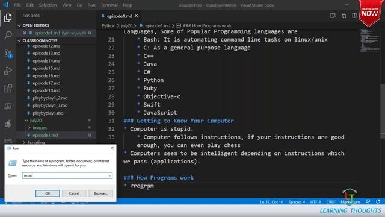Click Spaces: 4 indentation status entry

click(x=297, y=202)
